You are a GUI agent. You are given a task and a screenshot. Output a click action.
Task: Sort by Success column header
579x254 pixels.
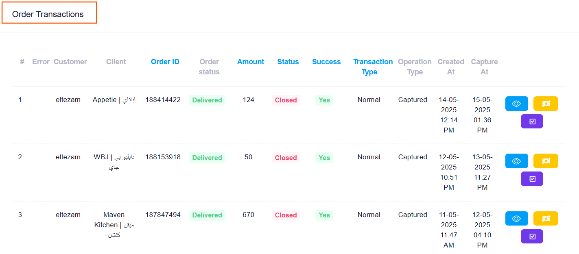pyautogui.click(x=326, y=62)
